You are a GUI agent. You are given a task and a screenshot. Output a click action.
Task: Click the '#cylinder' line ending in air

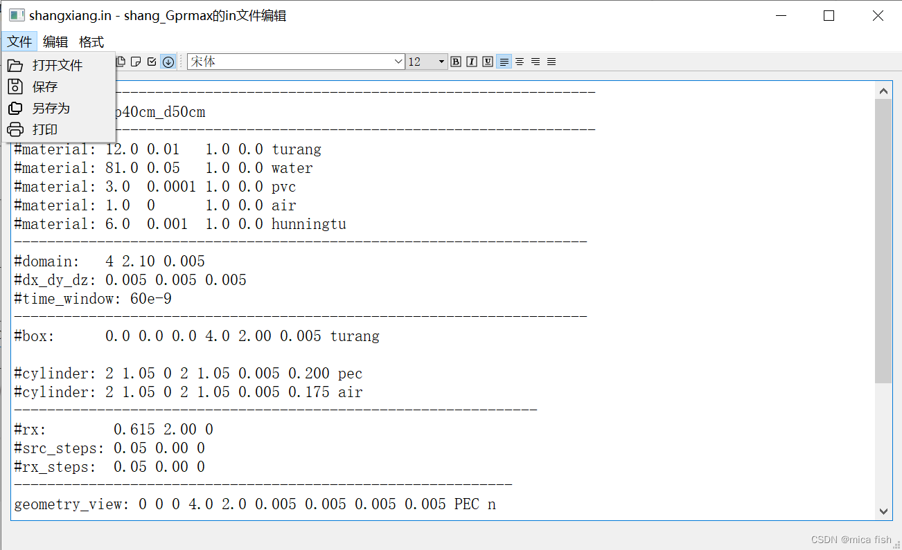click(x=188, y=392)
